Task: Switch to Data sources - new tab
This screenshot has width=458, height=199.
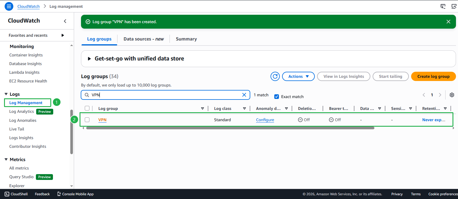Action: click(x=144, y=39)
